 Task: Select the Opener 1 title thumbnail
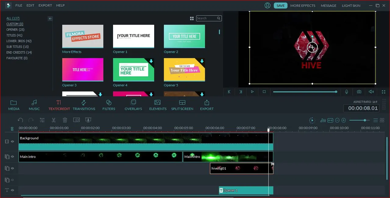click(133, 36)
